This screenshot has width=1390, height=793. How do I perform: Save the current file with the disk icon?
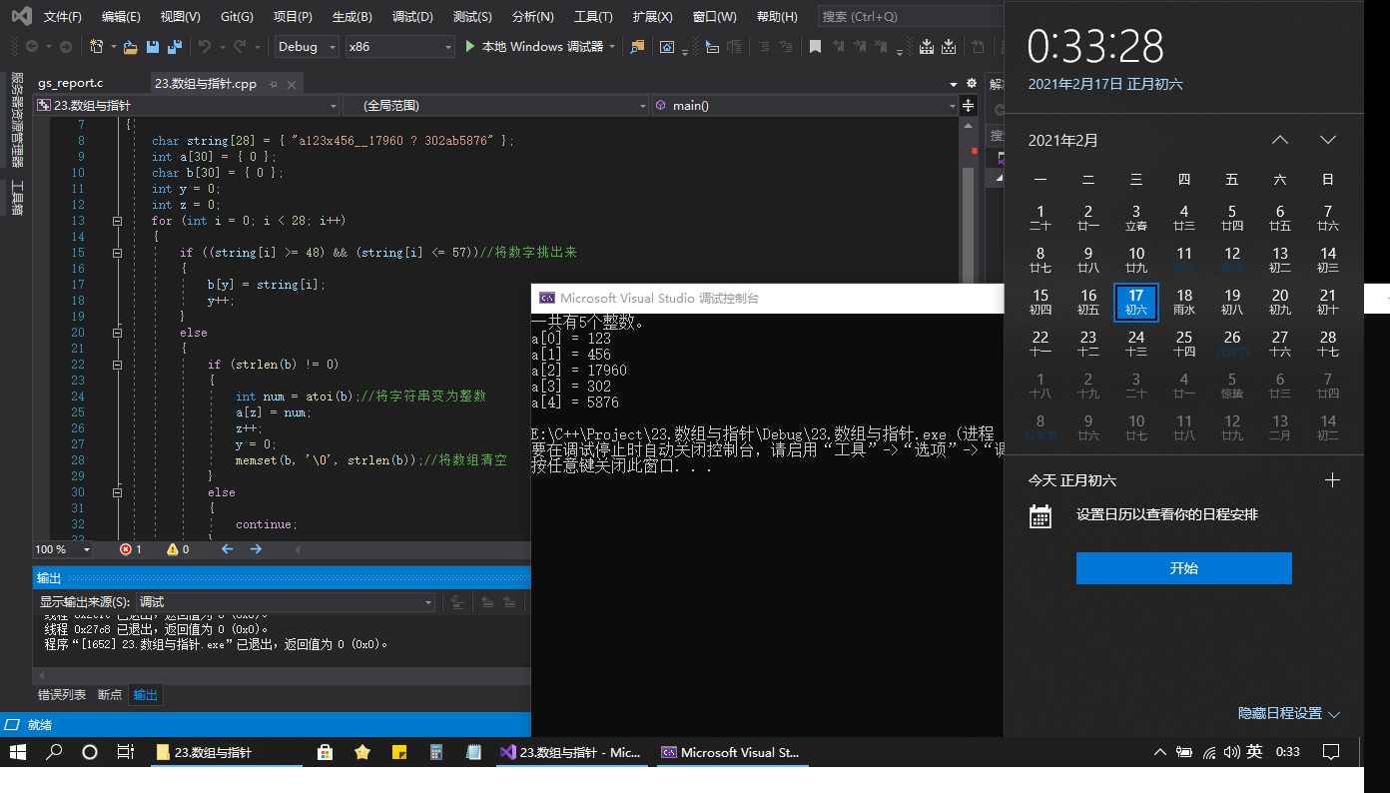click(153, 46)
